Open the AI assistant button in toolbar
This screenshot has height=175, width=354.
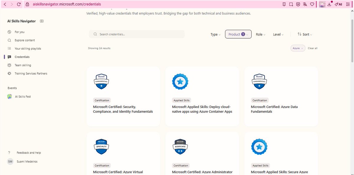[x=338, y=4]
